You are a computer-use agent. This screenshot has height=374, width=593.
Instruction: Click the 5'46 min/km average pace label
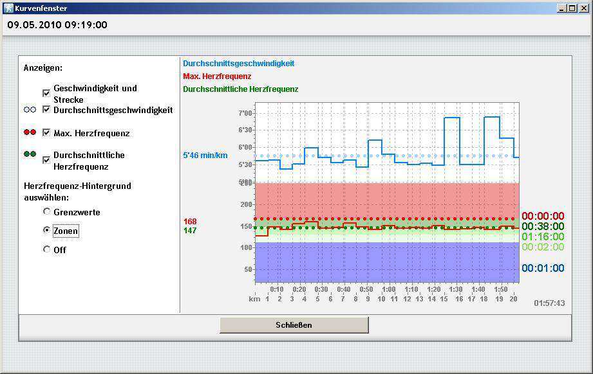pos(205,156)
